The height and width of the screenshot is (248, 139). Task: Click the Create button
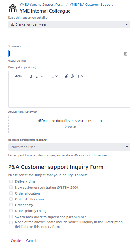(16, 241)
